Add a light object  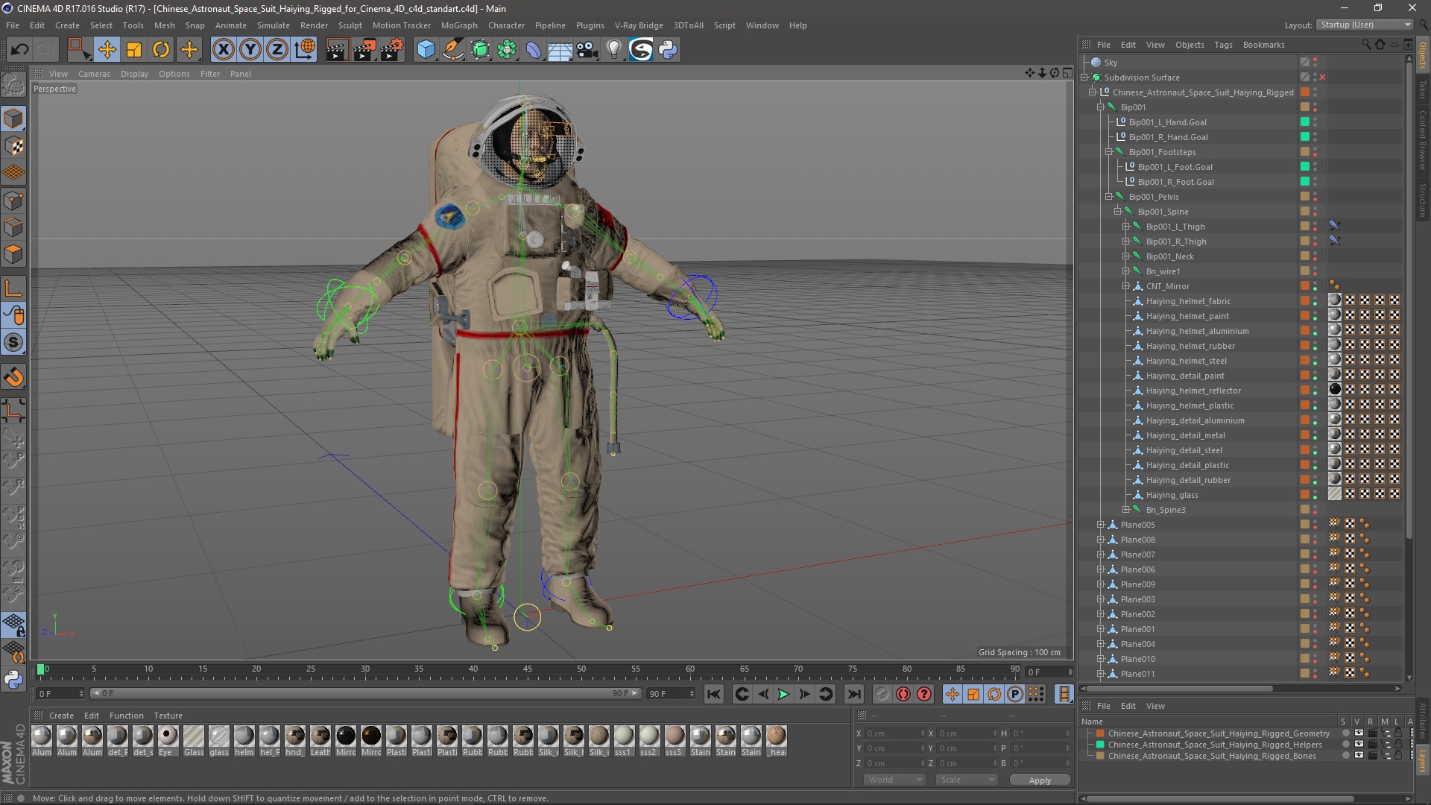(614, 50)
